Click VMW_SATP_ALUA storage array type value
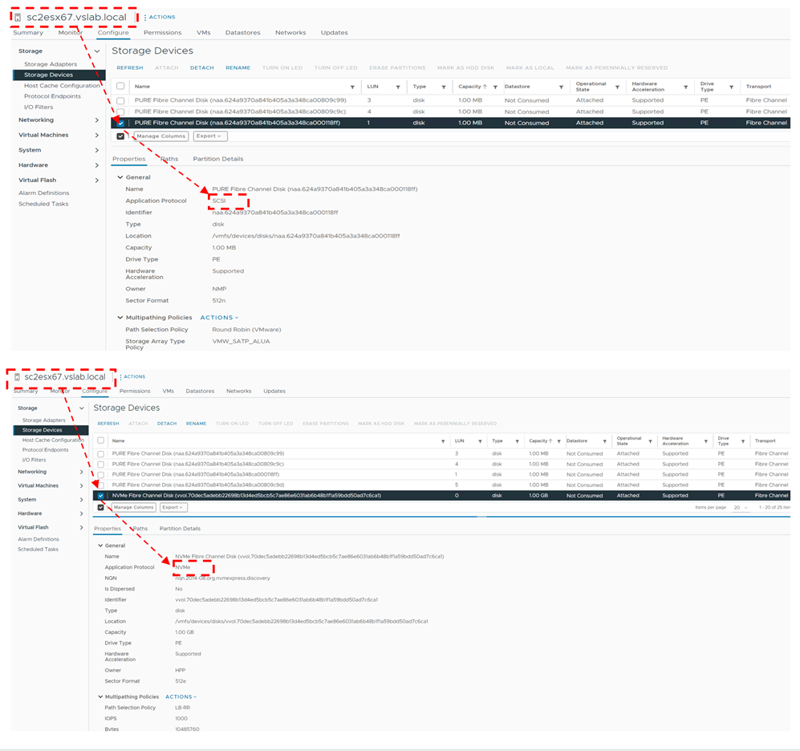The width and height of the screenshot is (800, 751). click(x=241, y=341)
